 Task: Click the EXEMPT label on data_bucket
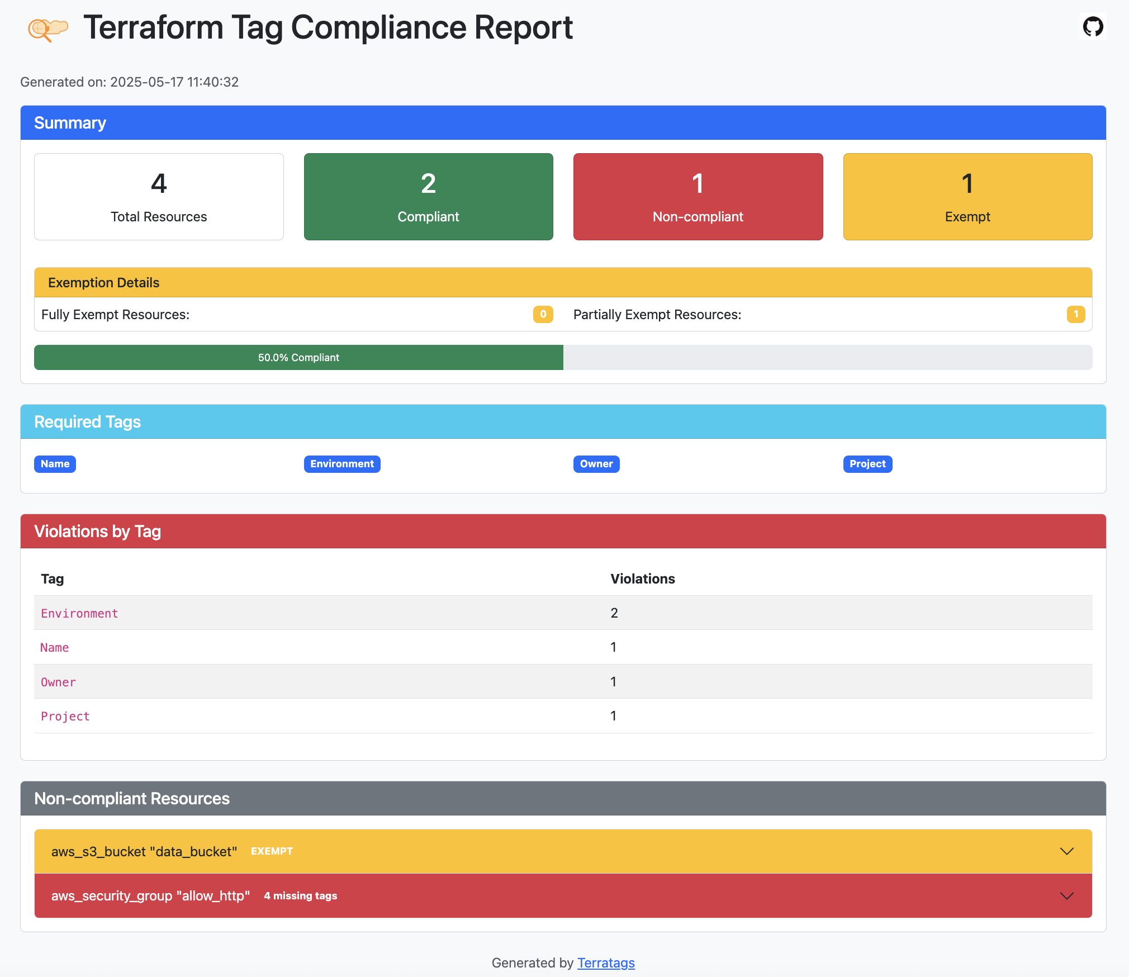click(x=272, y=851)
